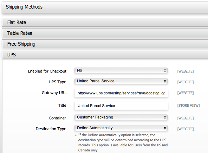Screen dimensions: 208x153
Task: Open the Destination Type dropdown
Action: [x=121, y=128]
